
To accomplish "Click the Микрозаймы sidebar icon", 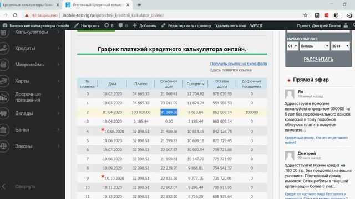I will pyautogui.click(x=4, y=65).
